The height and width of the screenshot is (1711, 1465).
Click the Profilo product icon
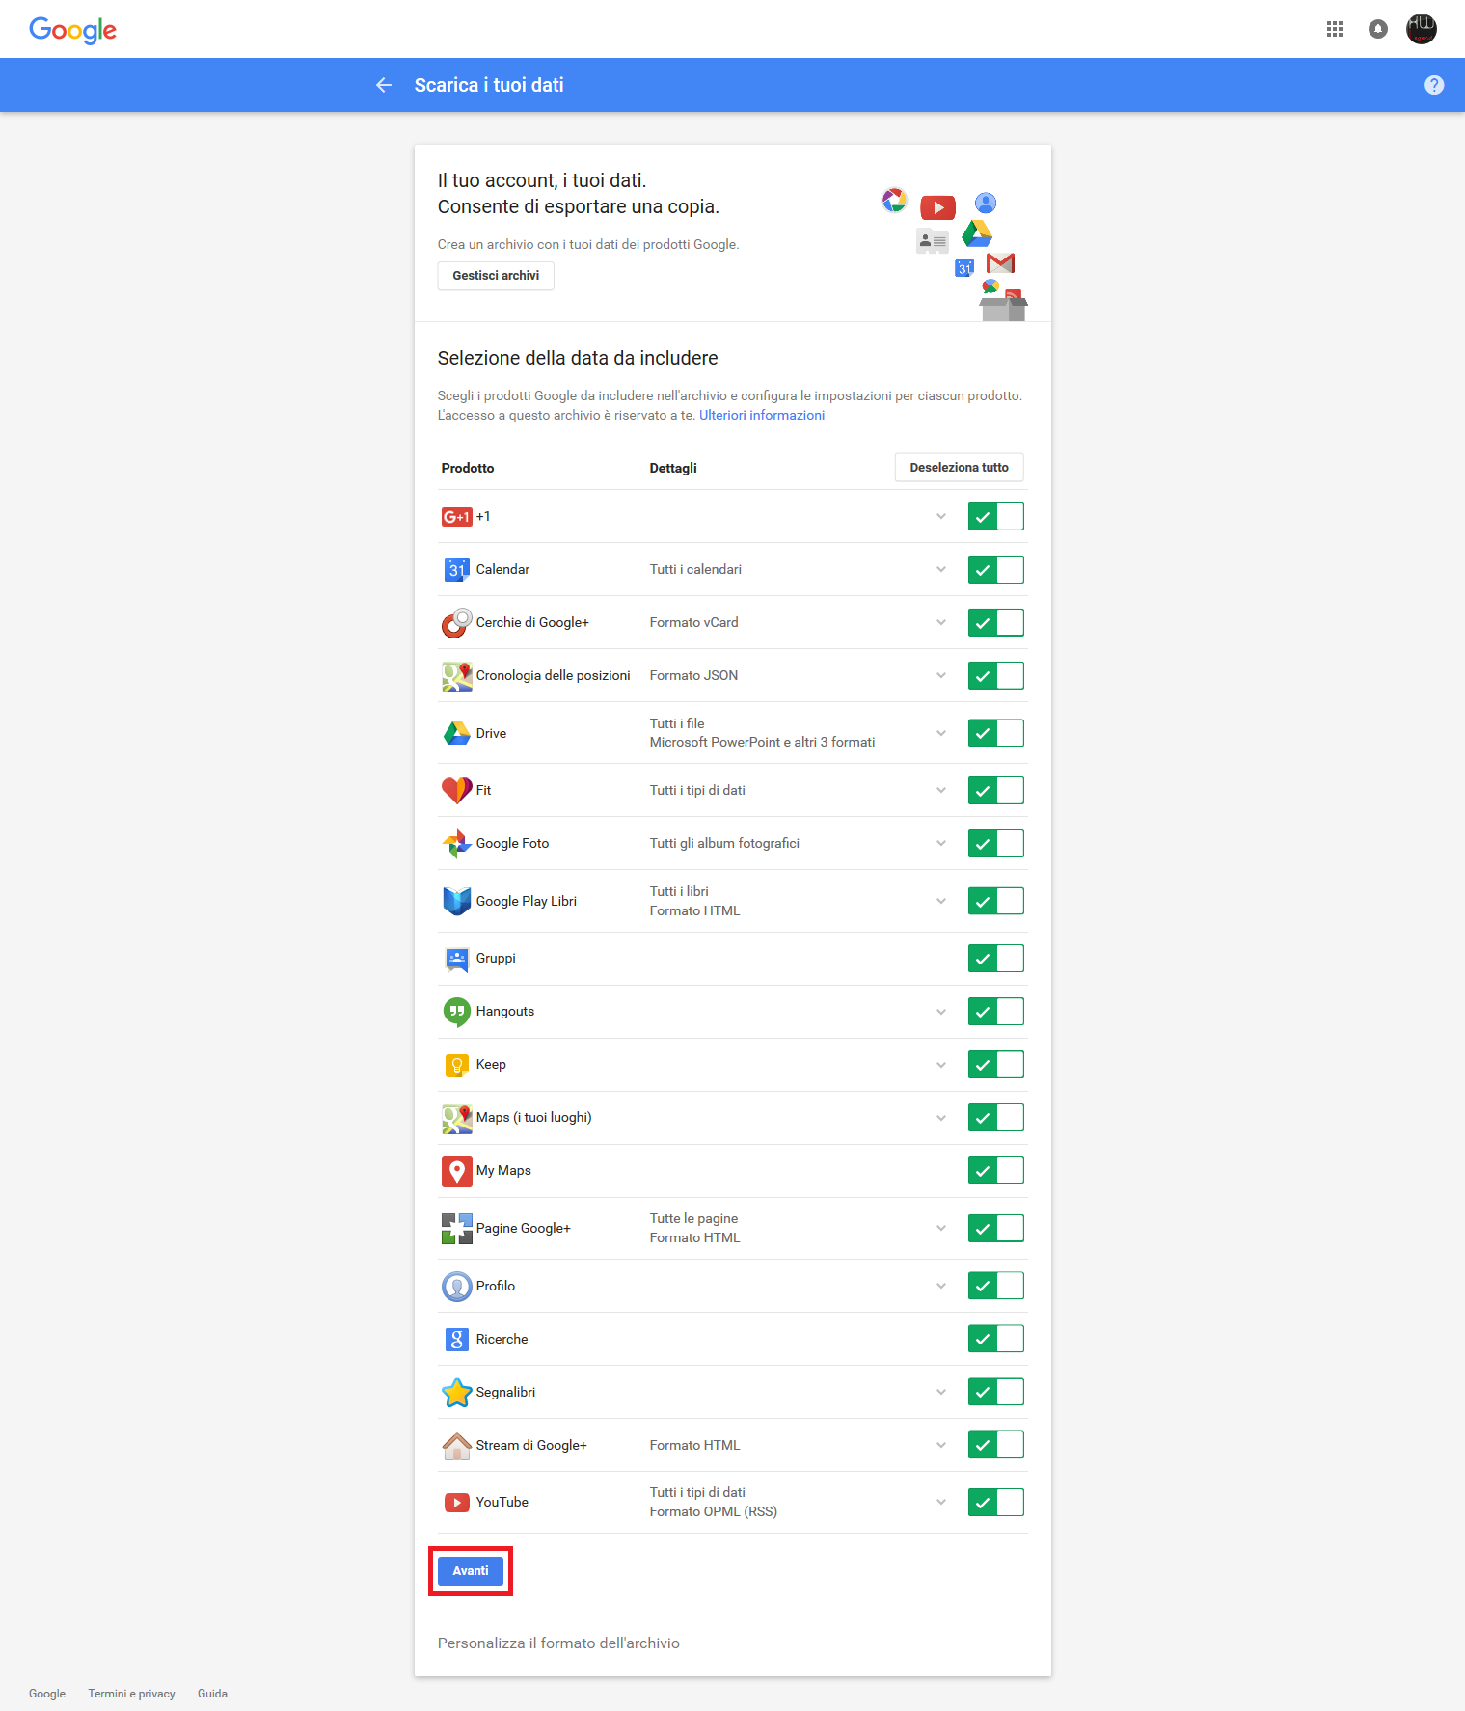(457, 1286)
